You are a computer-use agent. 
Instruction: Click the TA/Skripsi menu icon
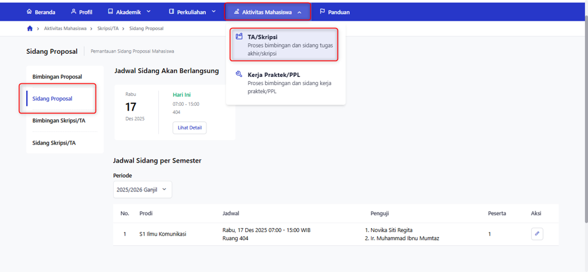tap(239, 37)
